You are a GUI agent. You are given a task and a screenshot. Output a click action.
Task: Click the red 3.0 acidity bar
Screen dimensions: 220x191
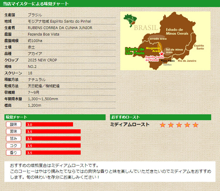tap(49, 124)
